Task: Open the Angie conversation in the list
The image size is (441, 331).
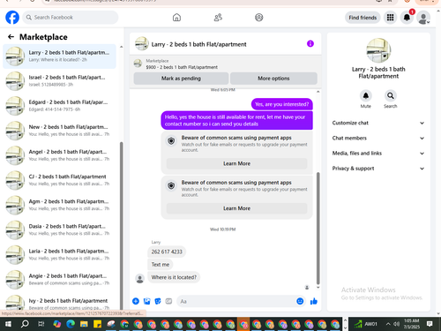Action: point(60,280)
